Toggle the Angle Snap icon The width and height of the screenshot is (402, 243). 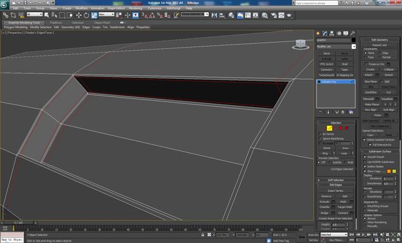(152, 15)
